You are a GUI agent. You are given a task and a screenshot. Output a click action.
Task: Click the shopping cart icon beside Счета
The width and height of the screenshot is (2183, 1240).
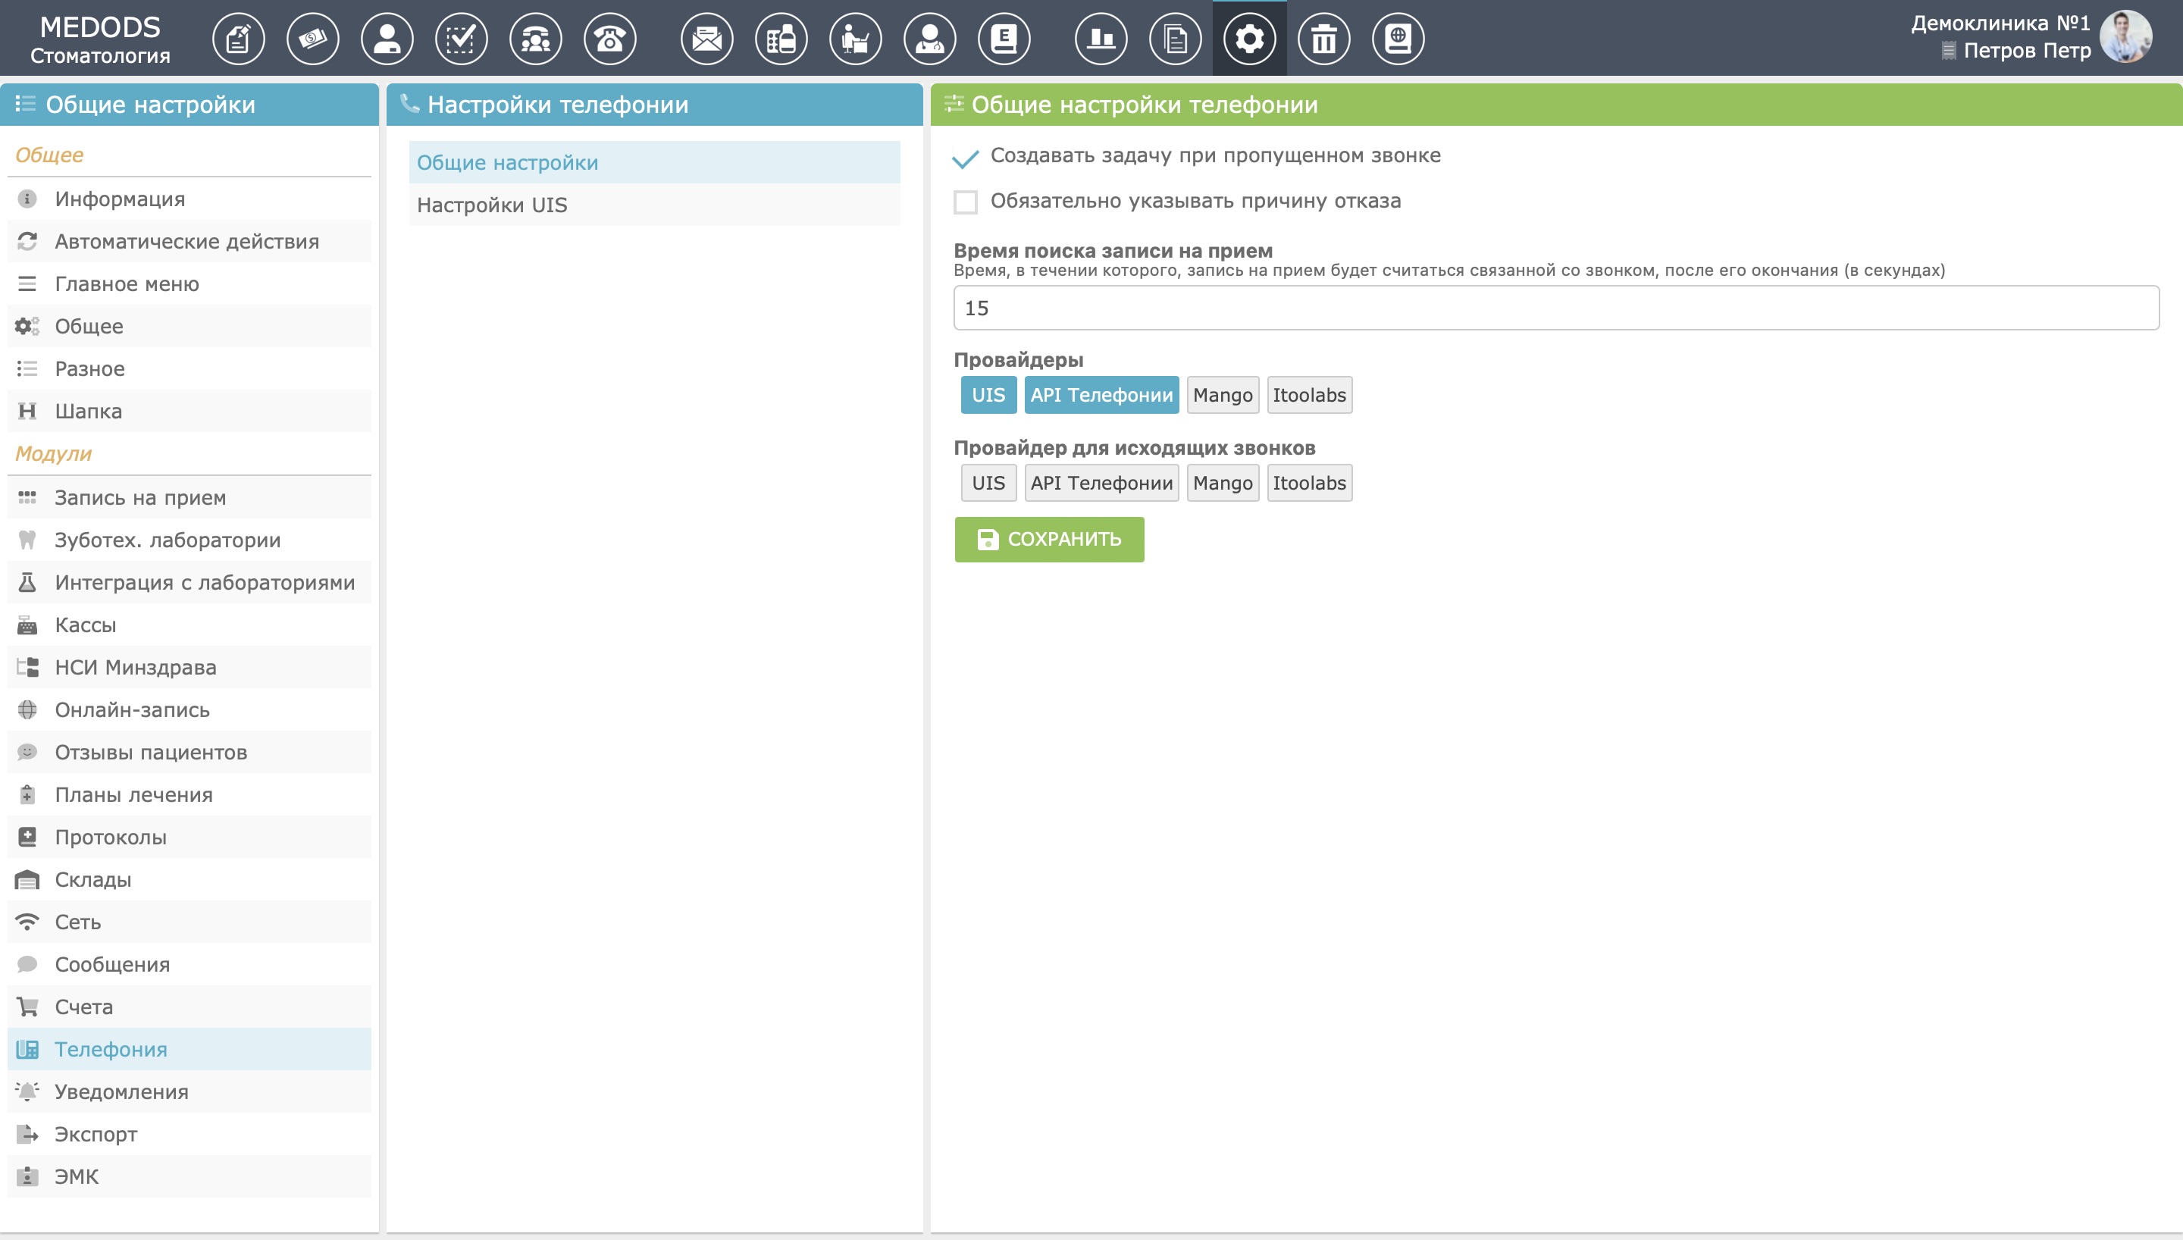tap(27, 1007)
